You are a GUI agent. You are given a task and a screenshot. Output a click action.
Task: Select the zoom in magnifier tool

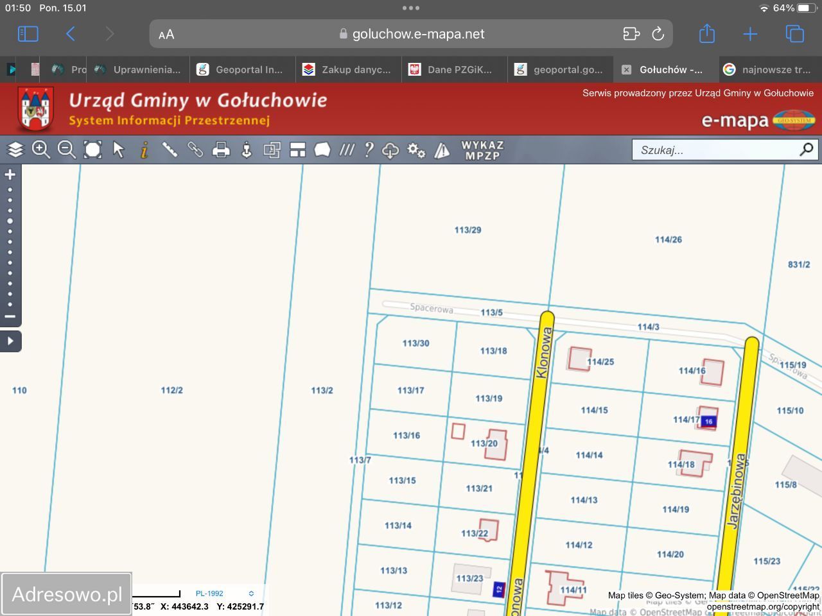pyautogui.click(x=41, y=150)
